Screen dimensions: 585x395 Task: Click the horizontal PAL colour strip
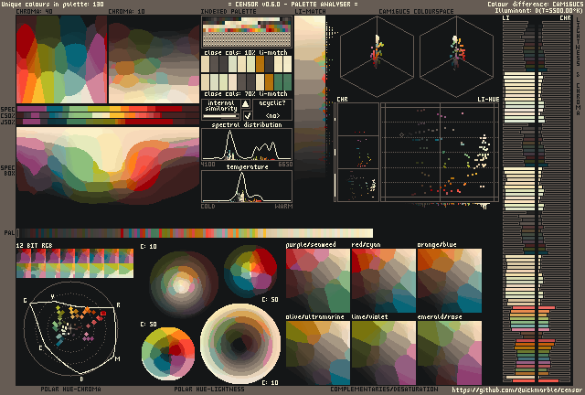pyautogui.click(x=194, y=233)
